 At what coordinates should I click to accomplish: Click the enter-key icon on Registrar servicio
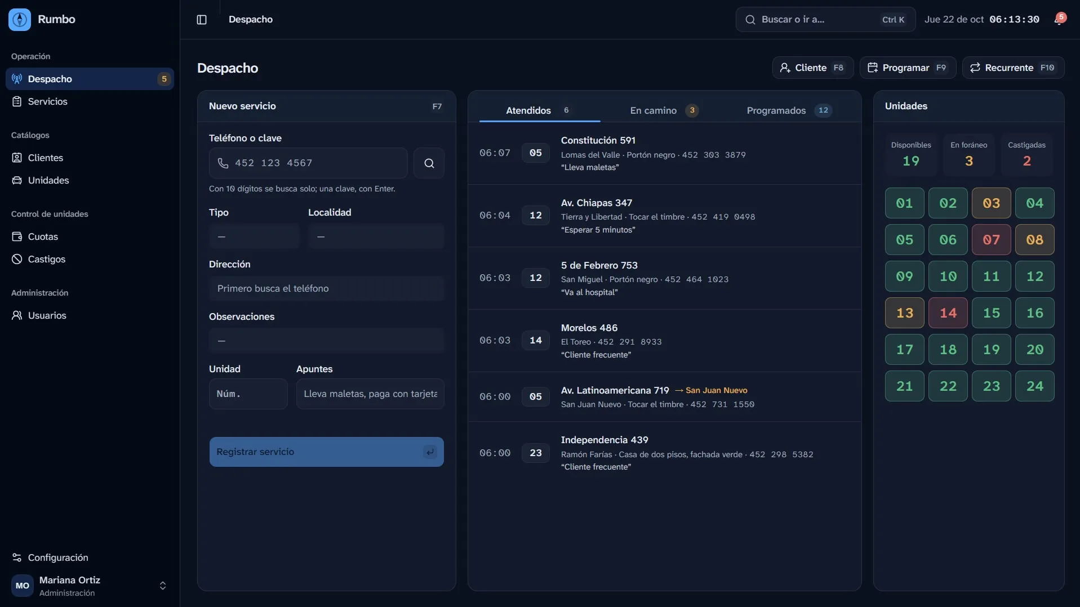pos(430,452)
